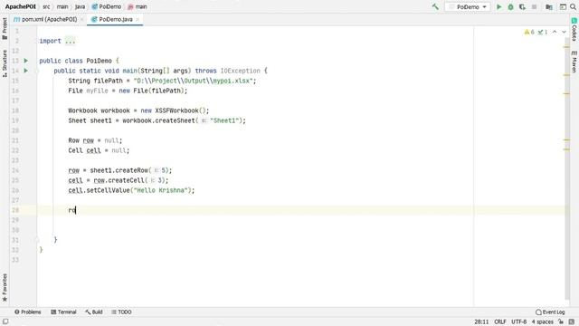Toggle the read-only lock icon

click(561, 321)
